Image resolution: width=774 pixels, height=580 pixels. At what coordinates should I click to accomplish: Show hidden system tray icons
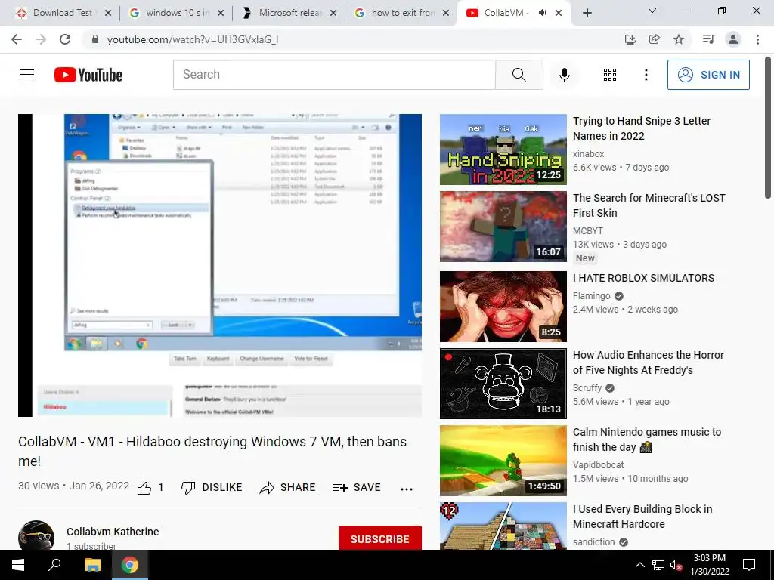point(639,565)
